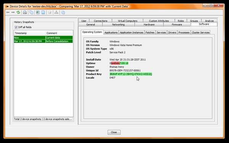
Task: Export to Excel using spreadsheet icon
Action: coord(38,13)
